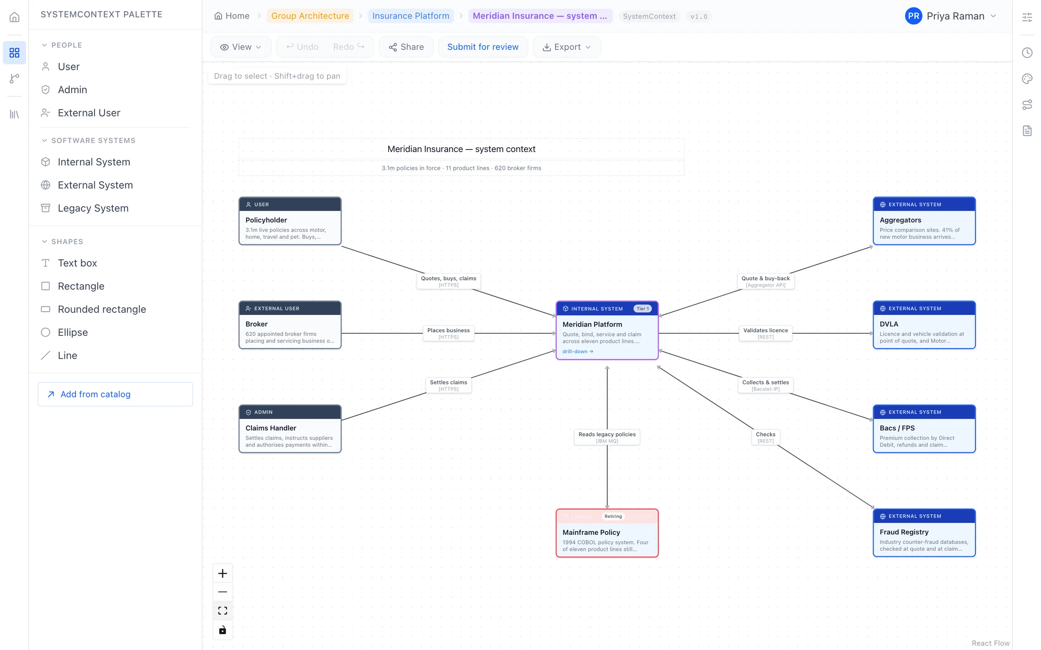Click the 'Collects & settles' edge label
The image size is (1041, 650).
[x=766, y=385]
